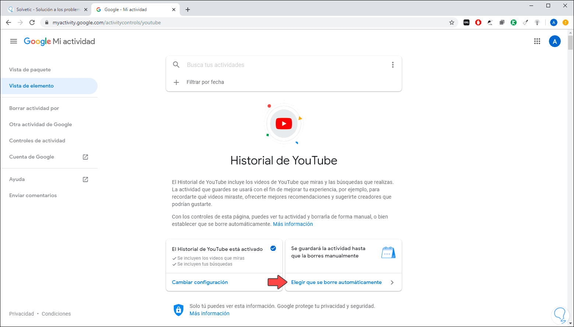Open the Privacidad footer link
Image resolution: width=574 pixels, height=327 pixels.
point(22,314)
